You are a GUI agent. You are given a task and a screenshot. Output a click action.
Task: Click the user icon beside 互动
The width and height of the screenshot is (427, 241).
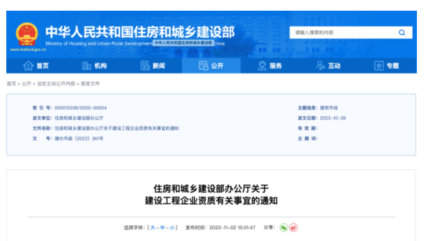click(320, 65)
